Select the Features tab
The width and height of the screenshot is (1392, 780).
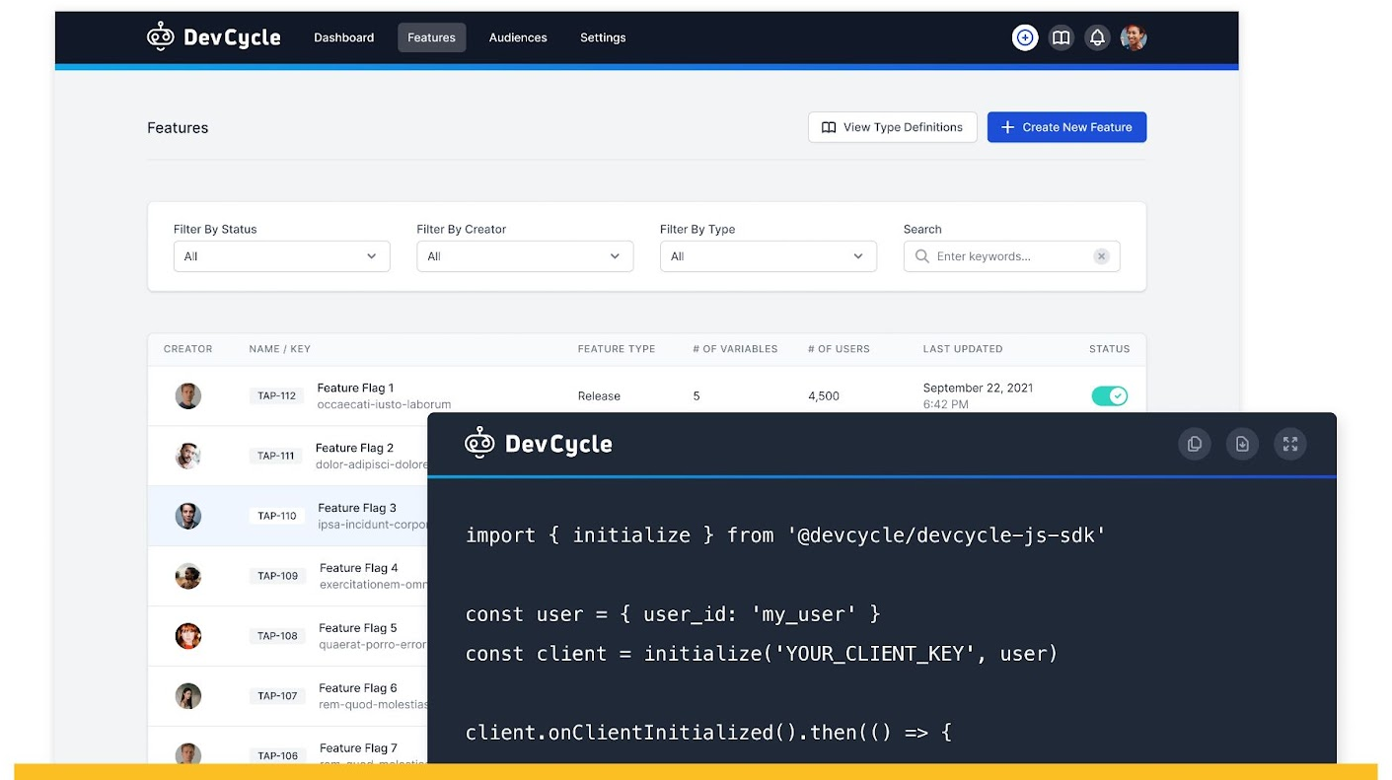[432, 37]
